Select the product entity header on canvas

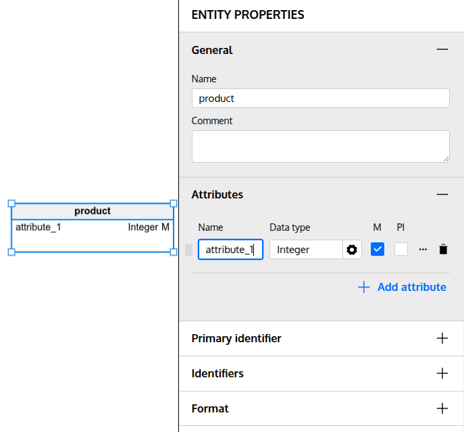[93, 211]
